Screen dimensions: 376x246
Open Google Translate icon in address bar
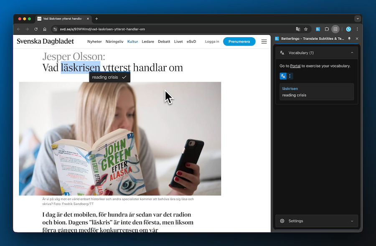pos(298,29)
